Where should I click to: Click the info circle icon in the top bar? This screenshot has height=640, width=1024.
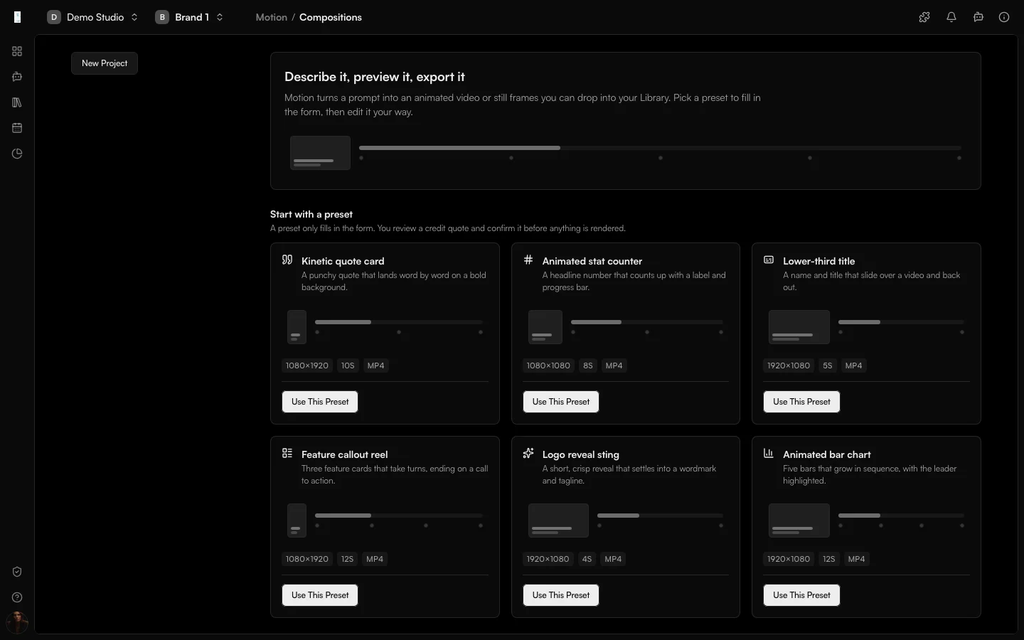tap(1004, 17)
